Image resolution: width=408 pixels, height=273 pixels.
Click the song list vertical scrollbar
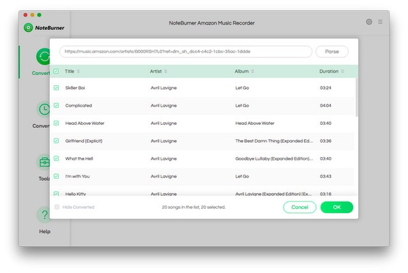tap(357, 97)
